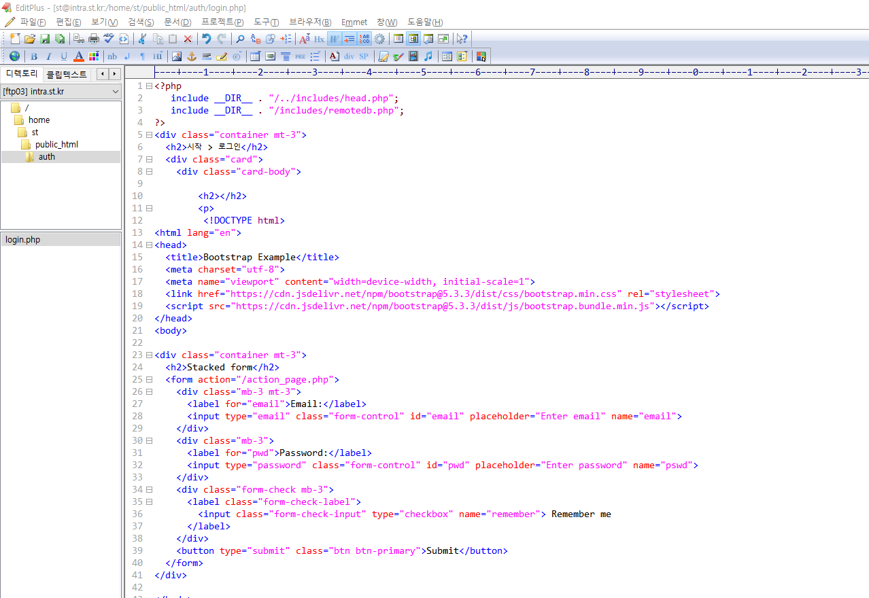Switch to the 클립텍스트 tab
The image size is (869, 598).
tap(67, 75)
